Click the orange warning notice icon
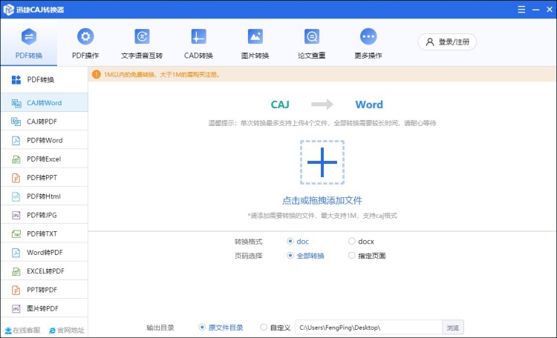The width and height of the screenshot is (557, 338). [x=97, y=74]
